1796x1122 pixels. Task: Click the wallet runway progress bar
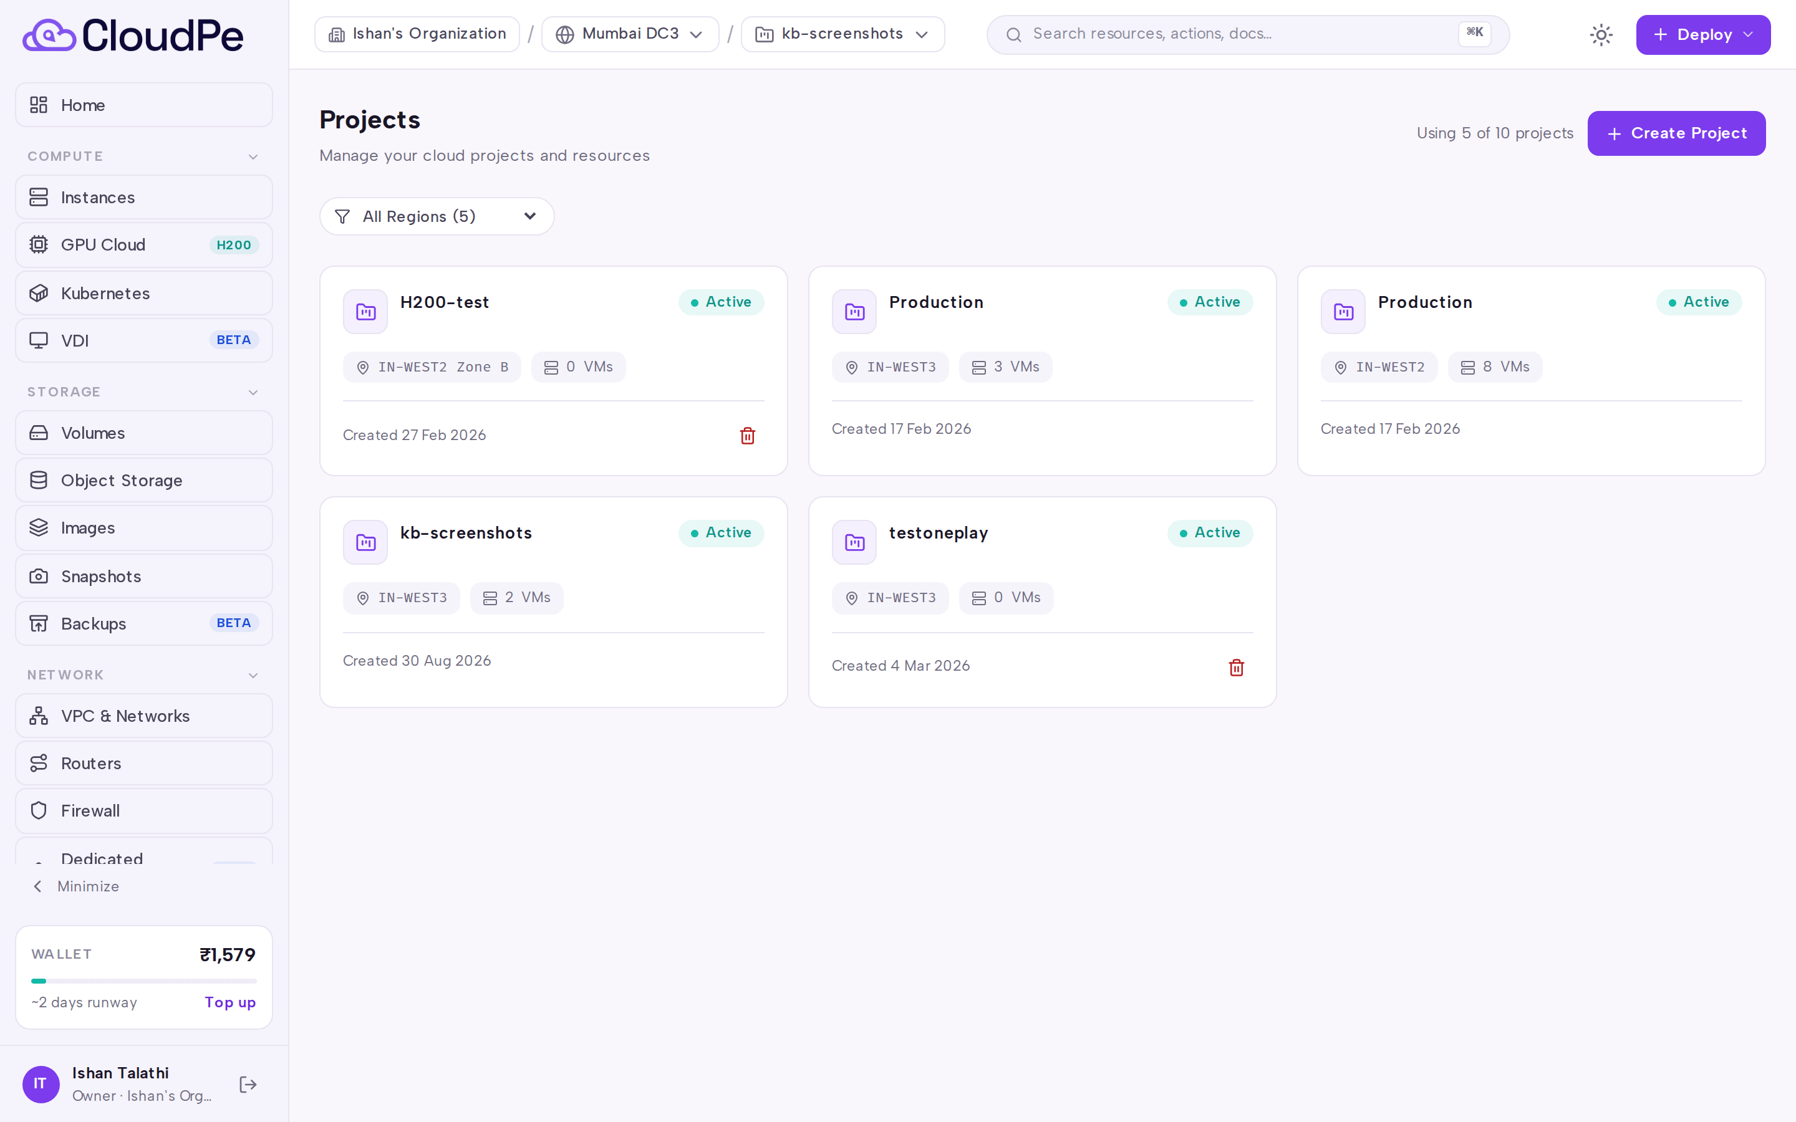tap(144, 981)
